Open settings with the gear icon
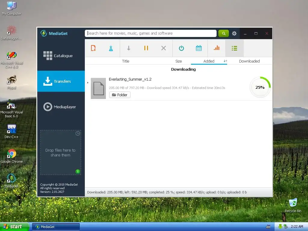 [x=234, y=33]
